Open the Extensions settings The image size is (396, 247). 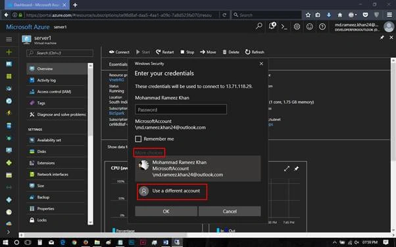coord(57,163)
